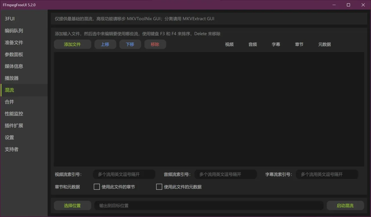Focus the 视频流索引号 input field
The image size is (371, 217).
[x=124, y=175]
